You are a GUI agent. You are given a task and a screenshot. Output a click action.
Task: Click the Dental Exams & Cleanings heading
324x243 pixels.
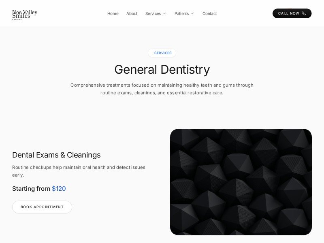click(56, 155)
